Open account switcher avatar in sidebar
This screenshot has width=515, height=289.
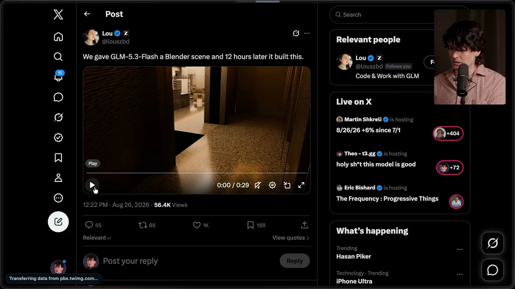[58, 267]
